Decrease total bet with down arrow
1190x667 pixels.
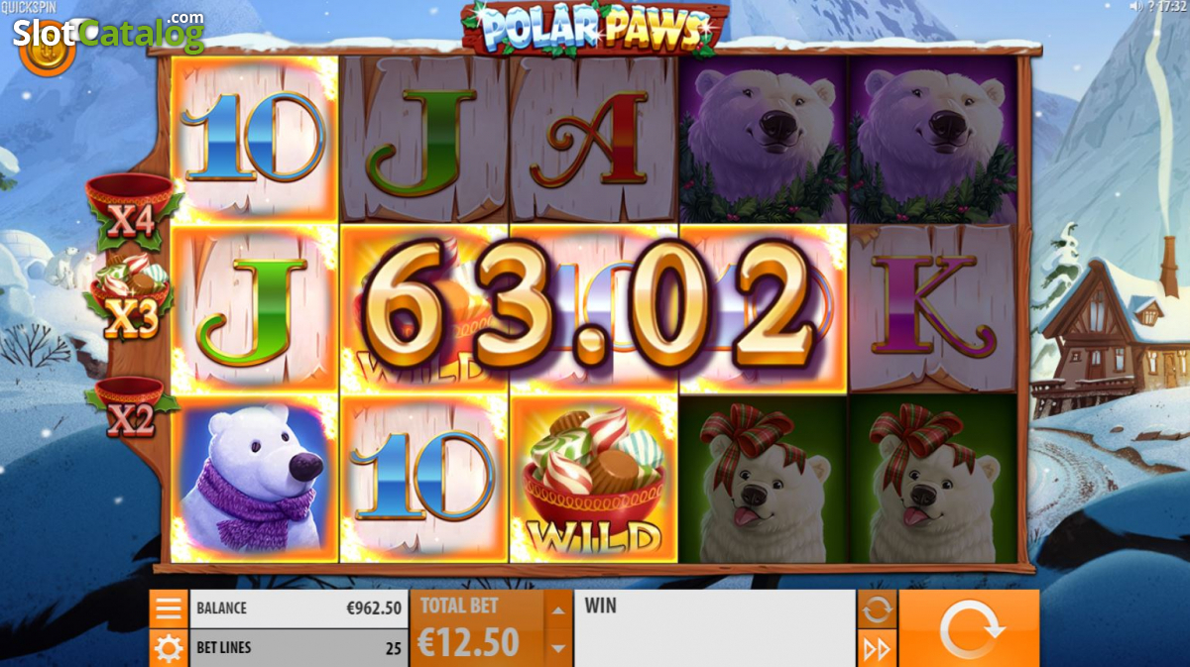click(558, 648)
